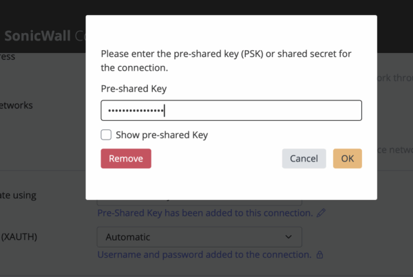
Task: Click the pencil edit icon beside Pre-Shared Key message
Action: [x=321, y=213]
